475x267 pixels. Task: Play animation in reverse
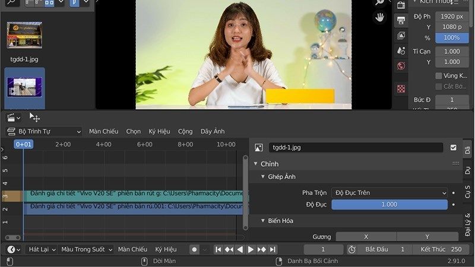coord(240,249)
